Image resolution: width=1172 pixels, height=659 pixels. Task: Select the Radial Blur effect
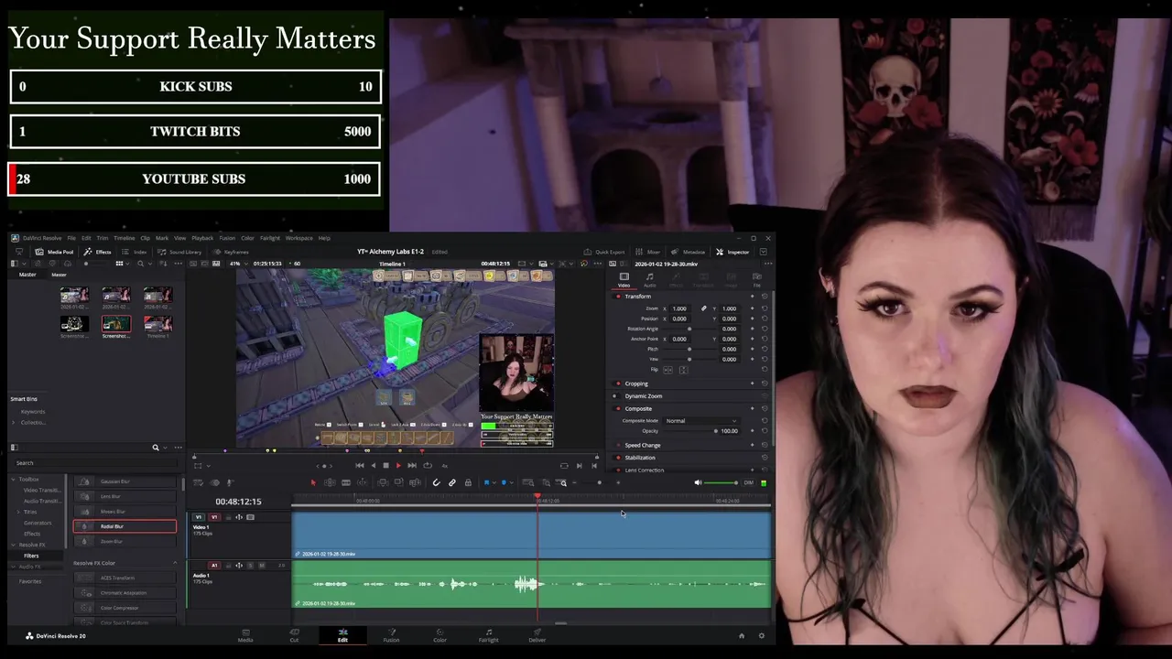coord(125,526)
